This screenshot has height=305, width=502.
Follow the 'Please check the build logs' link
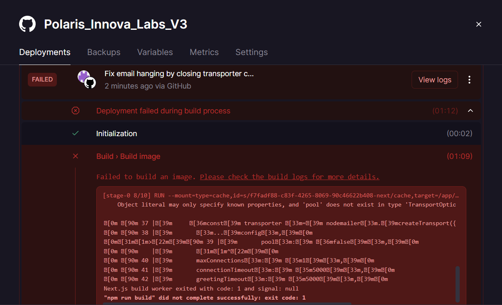tap(290, 177)
